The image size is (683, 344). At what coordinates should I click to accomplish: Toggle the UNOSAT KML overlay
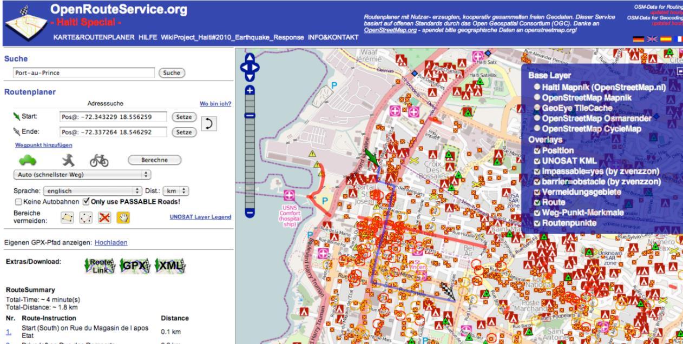tap(537, 161)
